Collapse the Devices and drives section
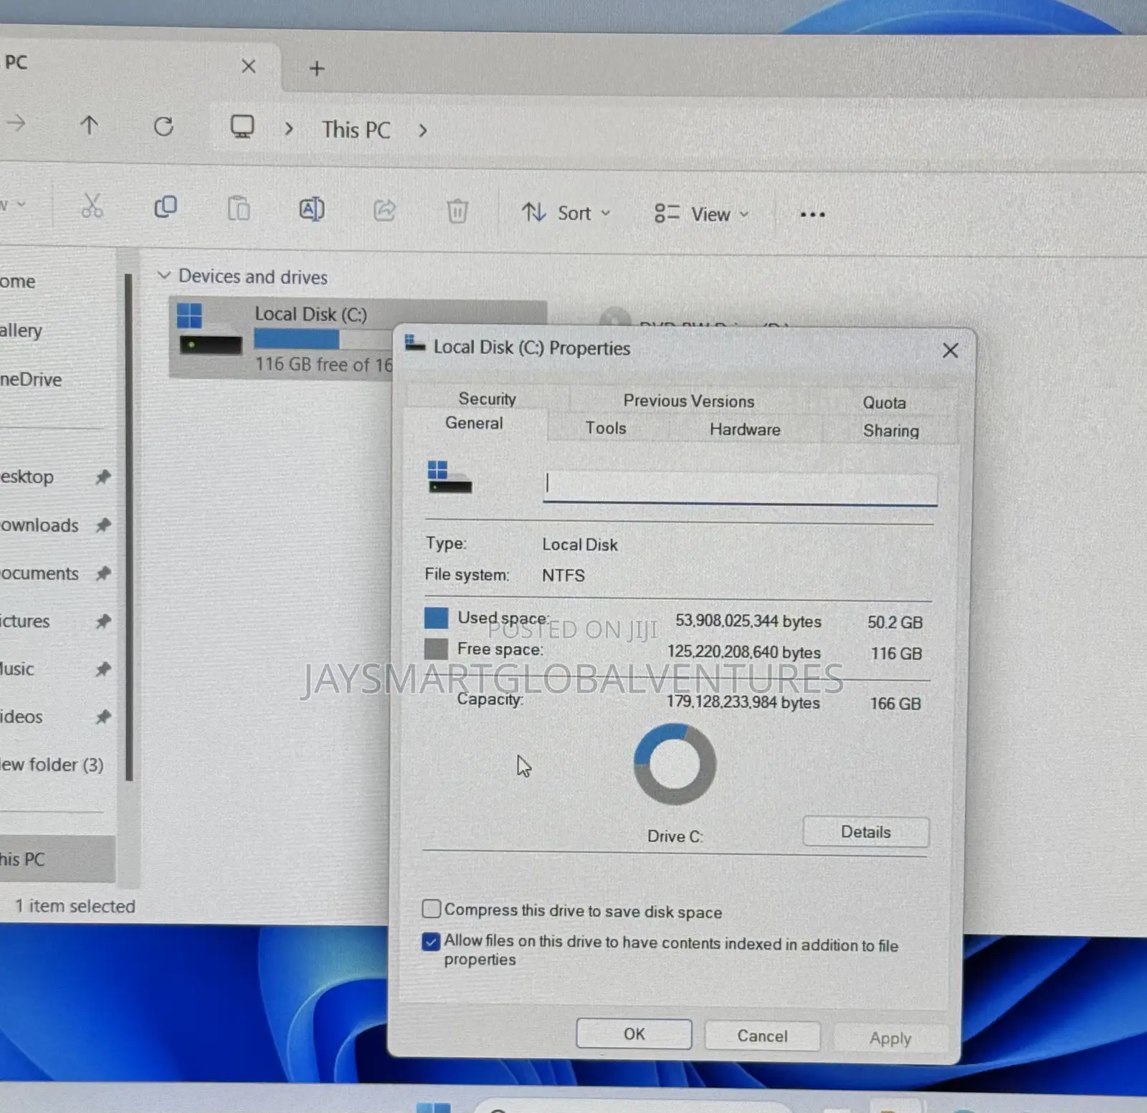Viewport: 1147px width, 1113px height. click(164, 275)
